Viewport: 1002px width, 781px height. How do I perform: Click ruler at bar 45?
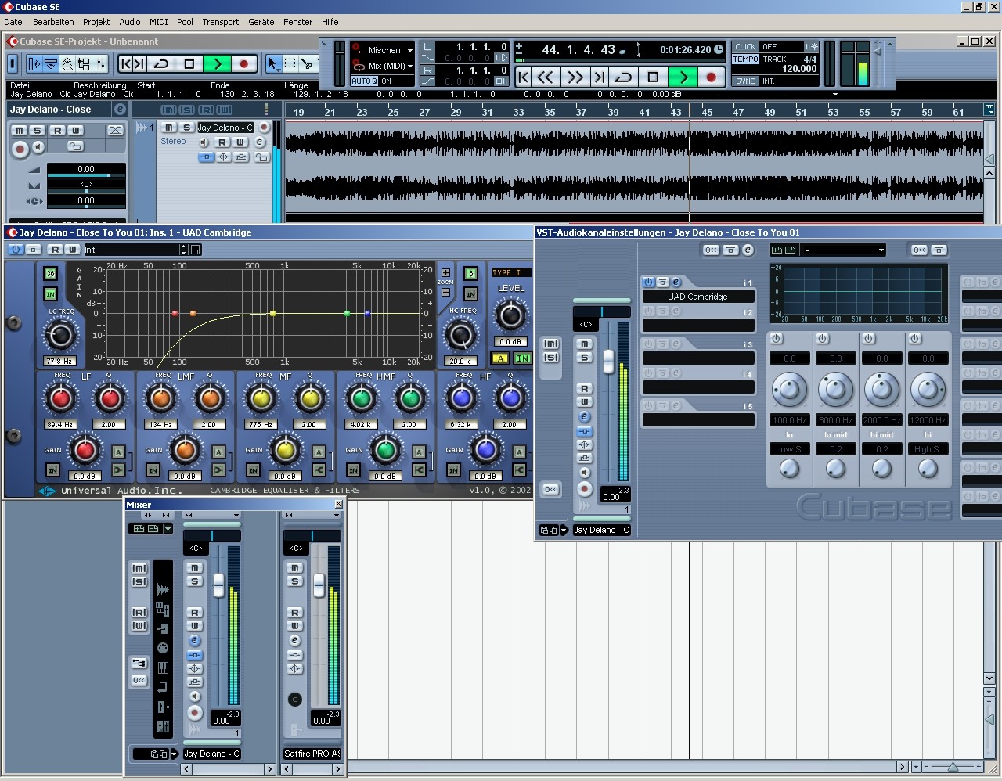click(x=706, y=112)
